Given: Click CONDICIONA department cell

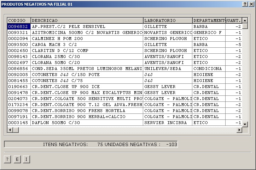Looking at the screenshot, I should (209, 69).
